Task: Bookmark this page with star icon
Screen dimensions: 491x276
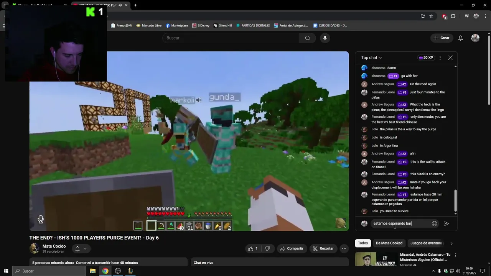Action: coord(431,16)
